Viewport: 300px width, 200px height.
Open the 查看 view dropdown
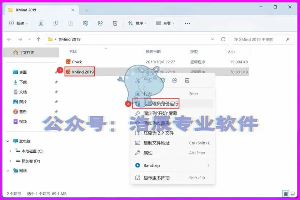point(165,23)
